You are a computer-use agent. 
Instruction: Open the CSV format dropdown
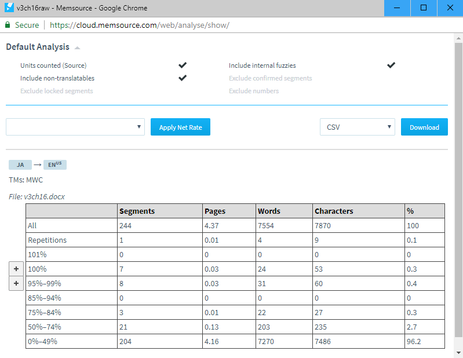[357, 127]
